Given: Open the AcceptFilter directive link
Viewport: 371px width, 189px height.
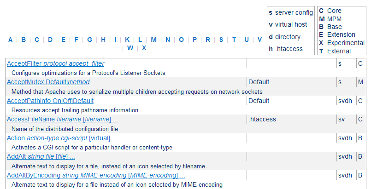Looking at the screenshot, I should pos(55,64).
